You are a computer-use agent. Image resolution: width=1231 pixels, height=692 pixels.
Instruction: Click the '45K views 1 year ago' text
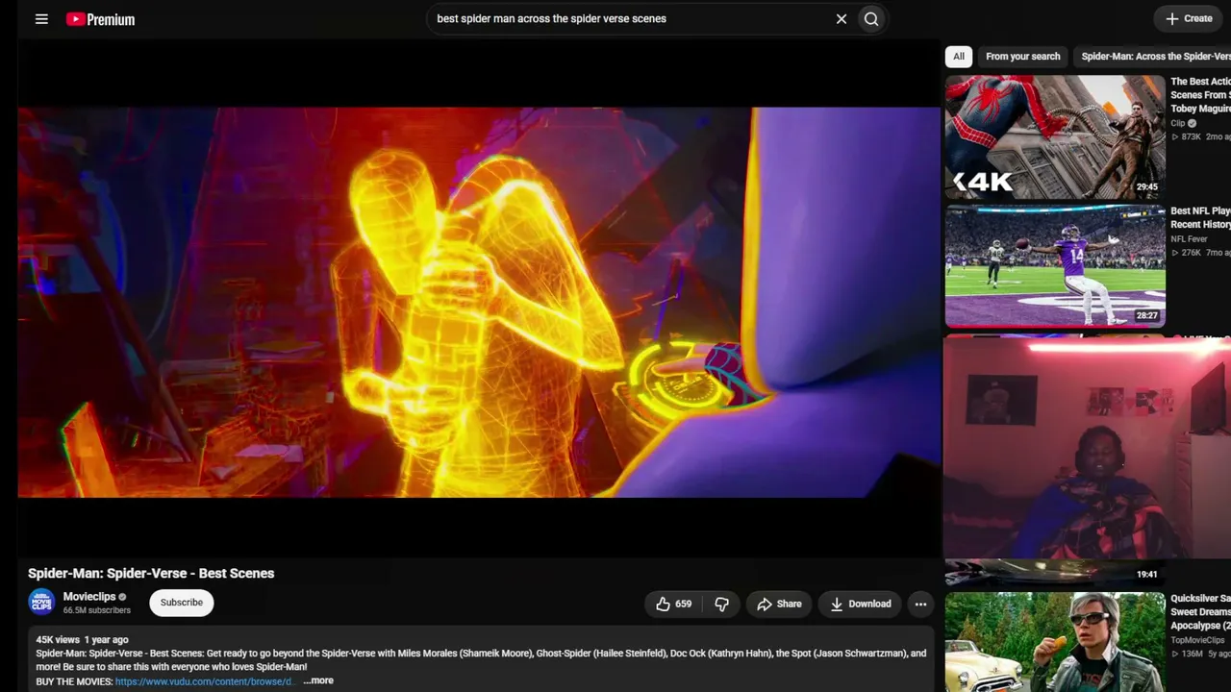[x=82, y=639]
